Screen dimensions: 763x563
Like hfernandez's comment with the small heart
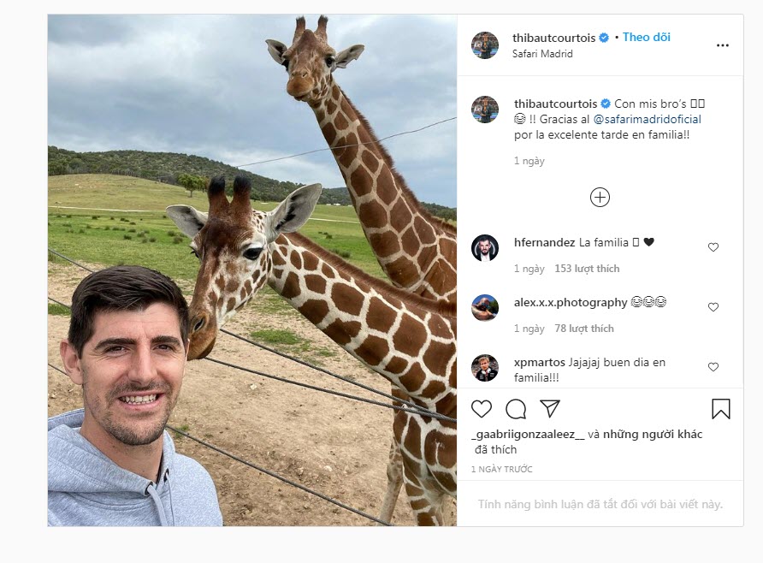coord(713,247)
